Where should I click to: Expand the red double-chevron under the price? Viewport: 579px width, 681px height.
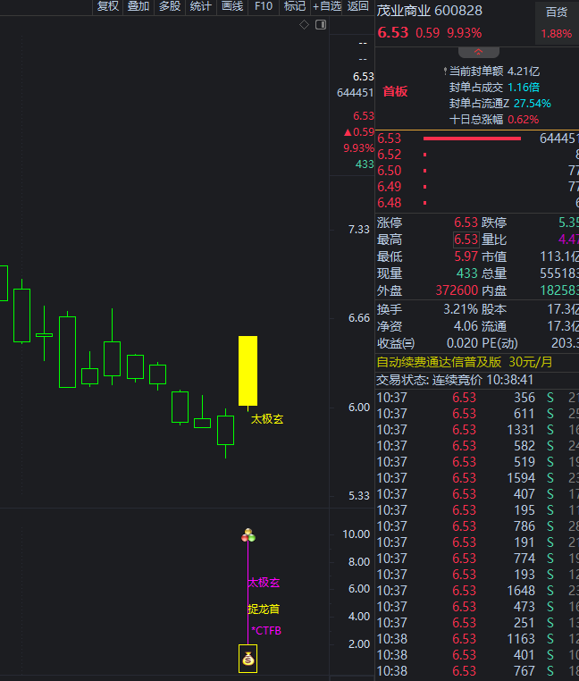tap(478, 53)
